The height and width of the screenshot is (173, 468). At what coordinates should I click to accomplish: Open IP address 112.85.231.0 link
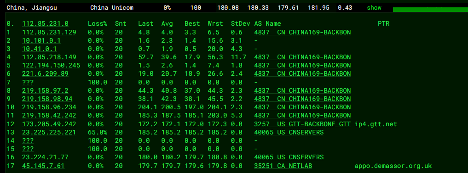click(x=45, y=24)
